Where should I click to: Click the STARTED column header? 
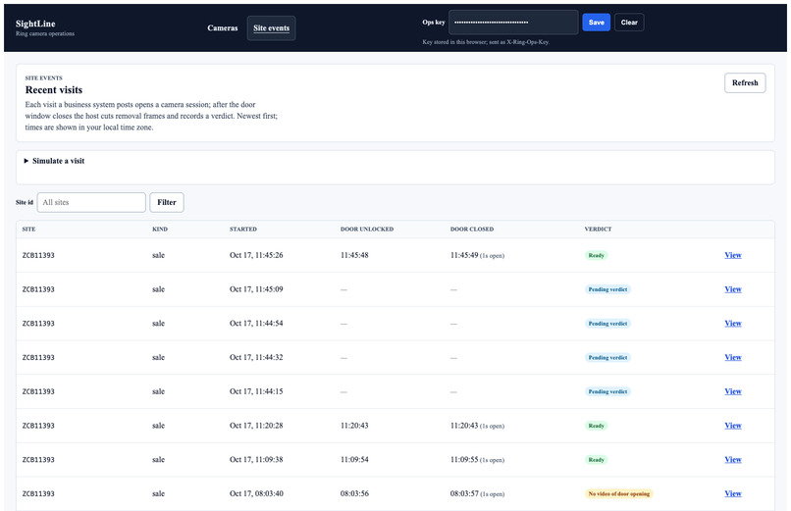[x=243, y=229]
